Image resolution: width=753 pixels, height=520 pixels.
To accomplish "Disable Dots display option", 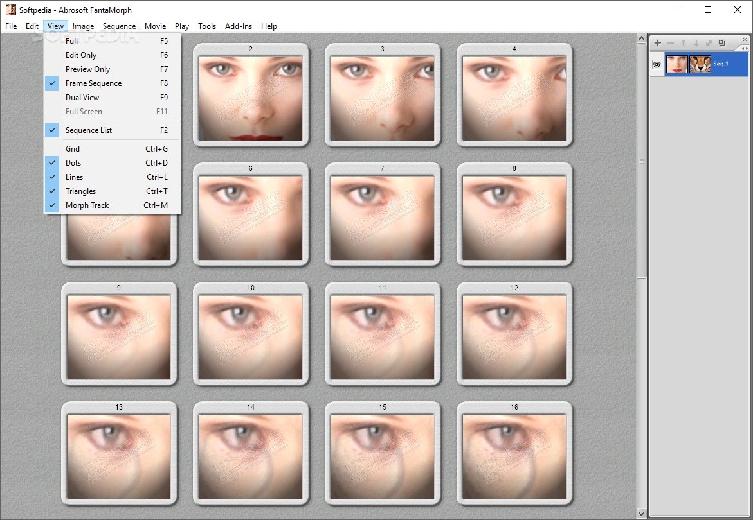I will (113, 163).
